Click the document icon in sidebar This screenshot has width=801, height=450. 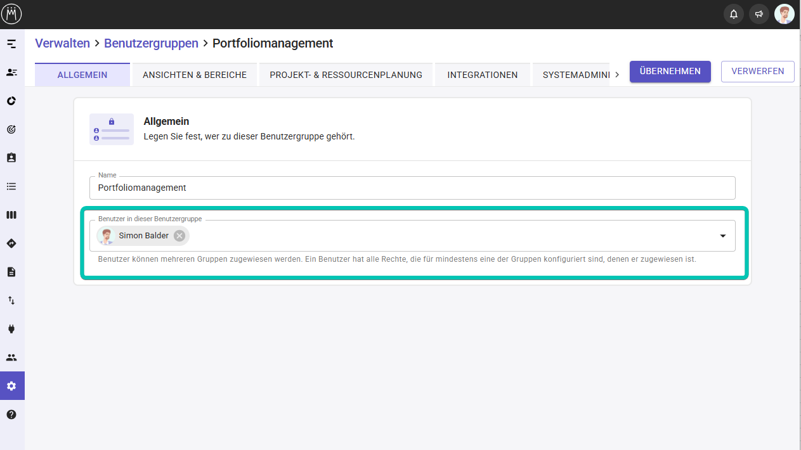(11, 272)
